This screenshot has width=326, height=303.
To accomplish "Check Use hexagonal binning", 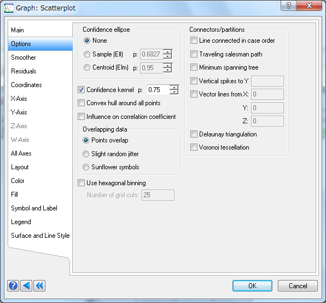I will coord(81,183).
